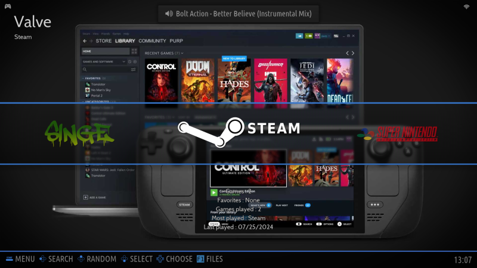This screenshot has width=477, height=268.
Task: Click the CHOOSE d-pad help item
Action: (x=174, y=259)
